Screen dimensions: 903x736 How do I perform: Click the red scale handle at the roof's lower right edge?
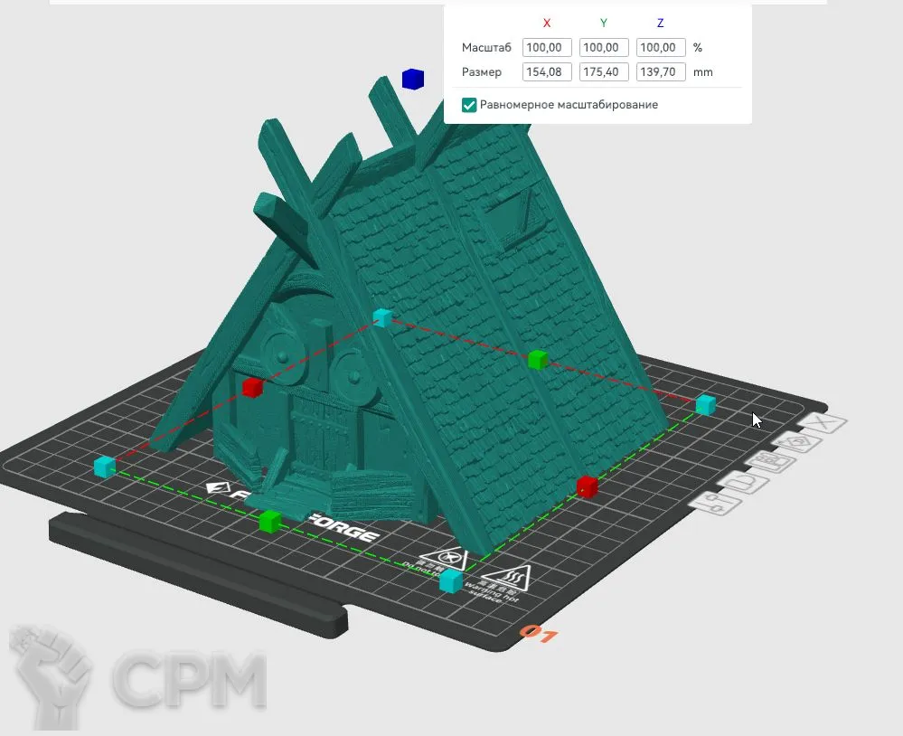588,486
